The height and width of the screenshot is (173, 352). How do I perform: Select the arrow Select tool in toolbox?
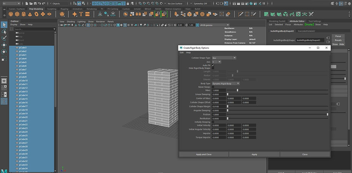(x=4, y=25)
